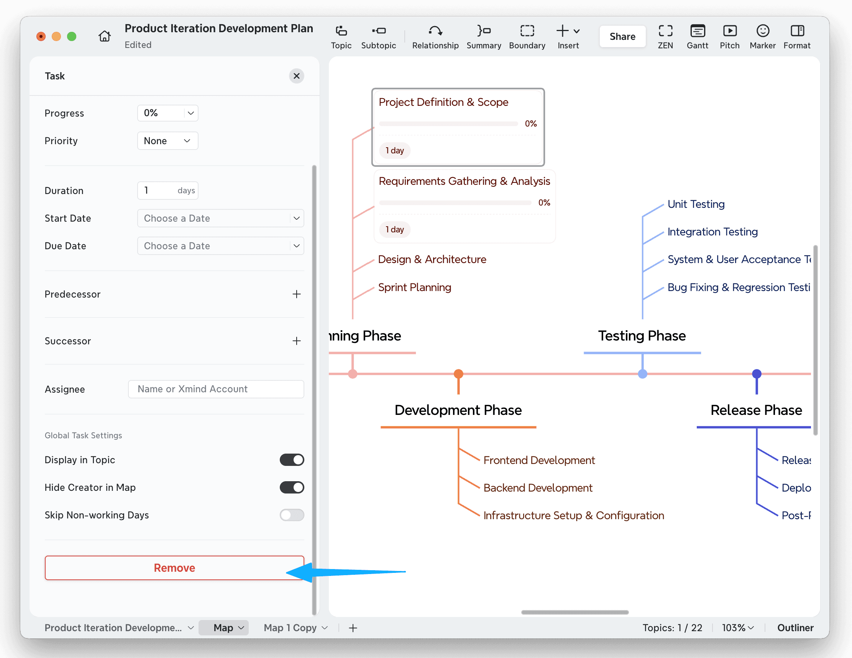Open the Marker panel
Viewport: 852px width, 658px height.
(763, 36)
